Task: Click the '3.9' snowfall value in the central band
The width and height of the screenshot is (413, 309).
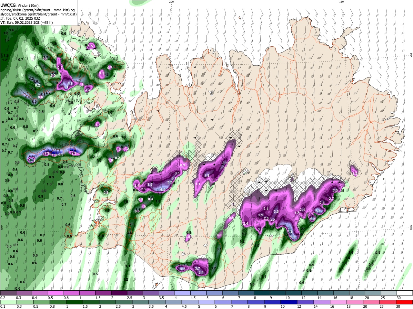Action: click(x=207, y=175)
